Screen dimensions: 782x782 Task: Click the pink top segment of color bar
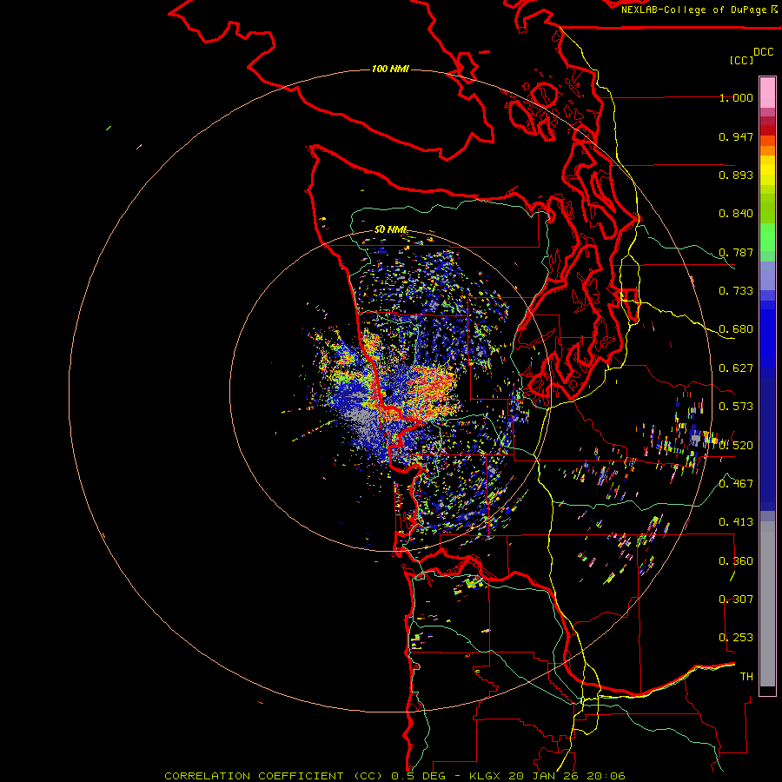(x=767, y=92)
